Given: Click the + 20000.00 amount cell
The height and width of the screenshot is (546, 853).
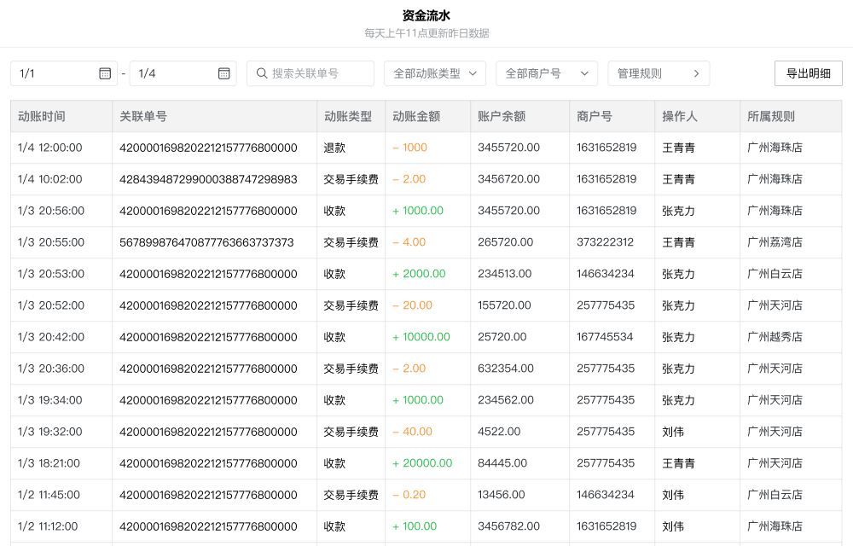Looking at the screenshot, I should [422, 463].
